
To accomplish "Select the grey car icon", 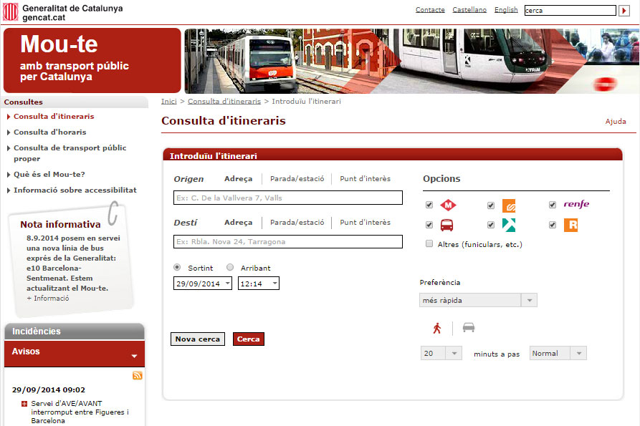I will coord(468,328).
